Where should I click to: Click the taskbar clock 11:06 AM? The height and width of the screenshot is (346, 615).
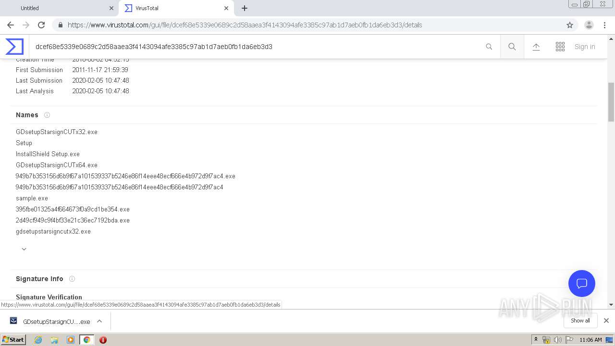click(590, 340)
